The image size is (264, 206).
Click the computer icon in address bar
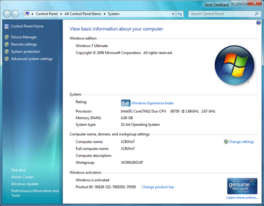pyautogui.click(x=27, y=14)
